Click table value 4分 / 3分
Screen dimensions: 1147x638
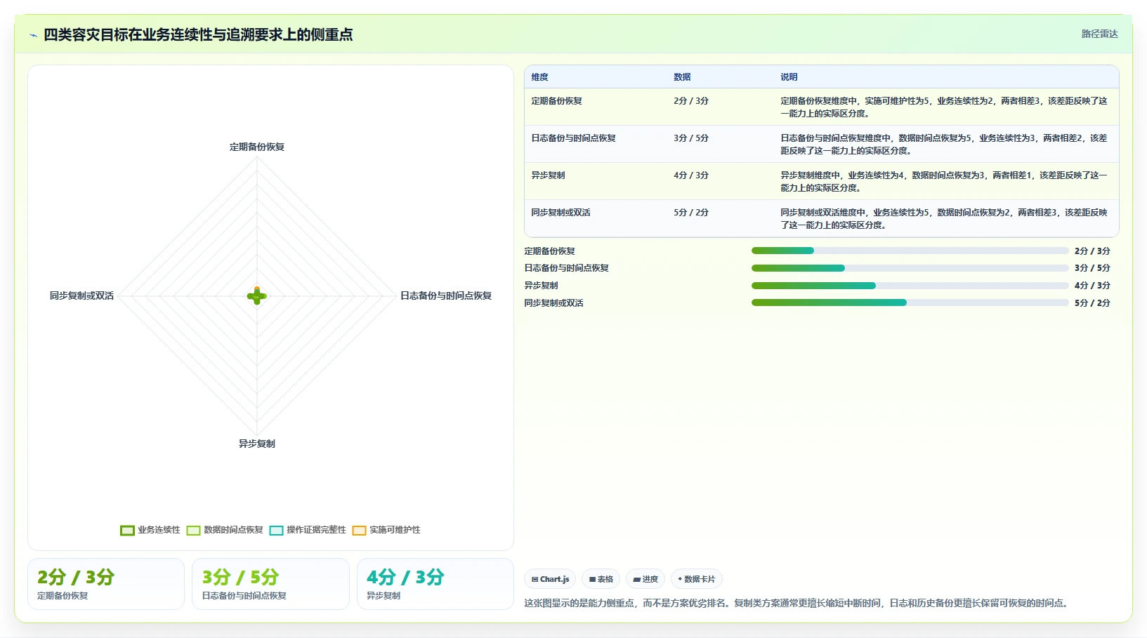coord(691,175)
